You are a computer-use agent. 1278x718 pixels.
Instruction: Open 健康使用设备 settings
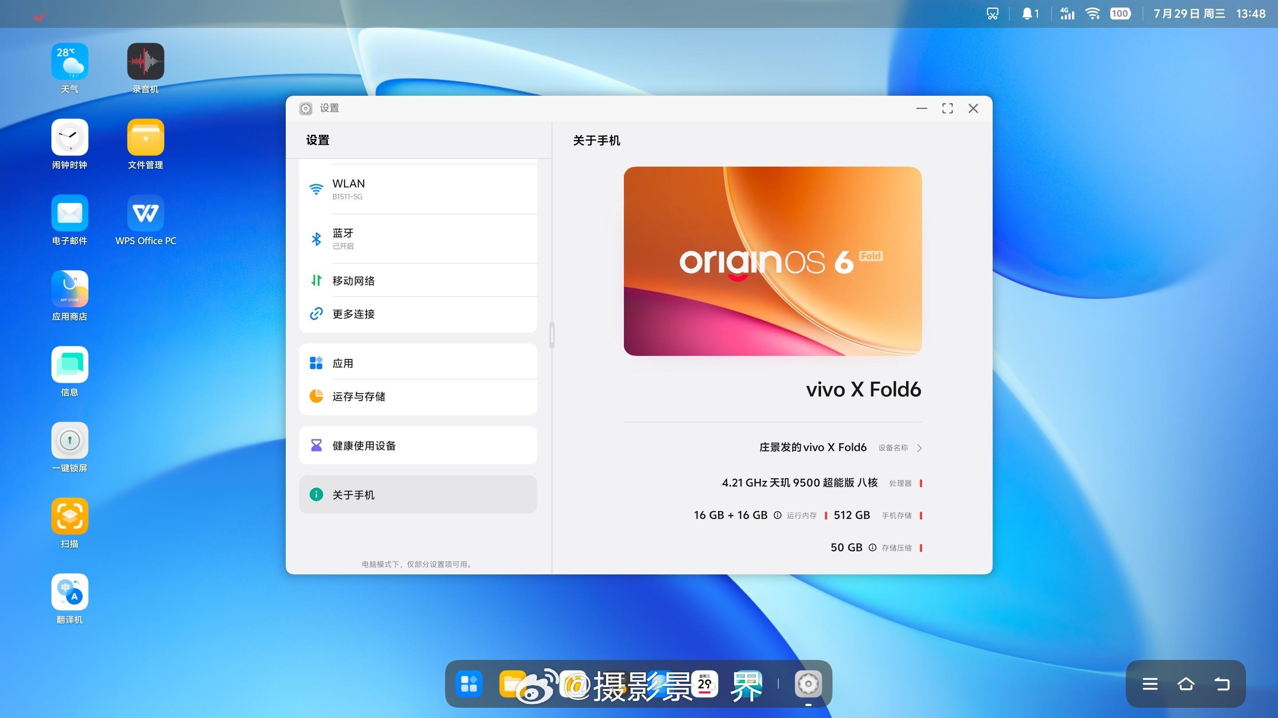coord(418,445)
